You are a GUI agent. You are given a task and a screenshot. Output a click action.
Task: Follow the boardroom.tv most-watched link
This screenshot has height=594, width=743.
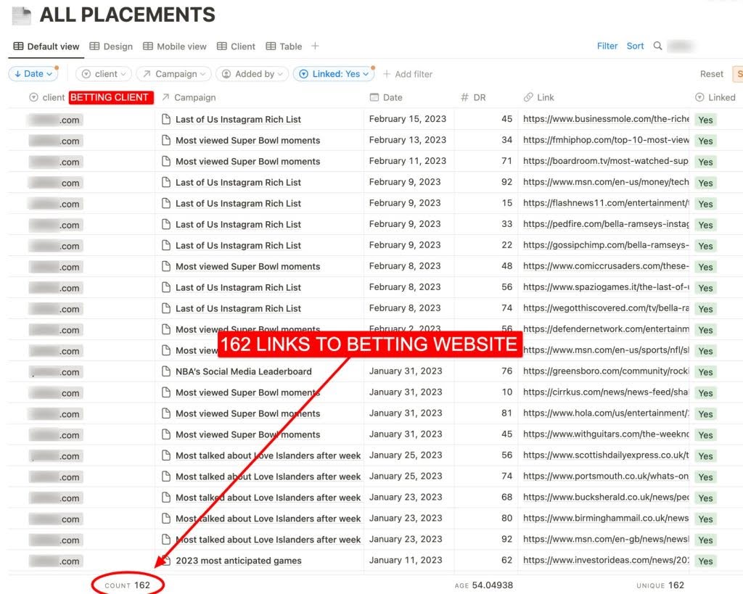[606, 161]
